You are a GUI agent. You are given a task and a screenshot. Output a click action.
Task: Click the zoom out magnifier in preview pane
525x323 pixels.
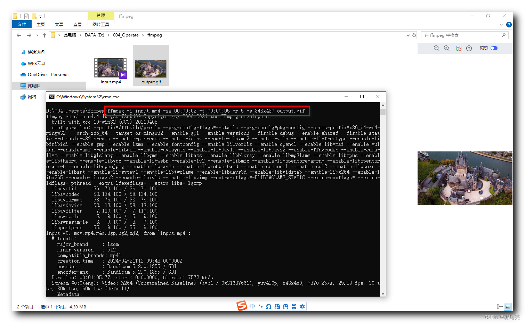point(436,48)
